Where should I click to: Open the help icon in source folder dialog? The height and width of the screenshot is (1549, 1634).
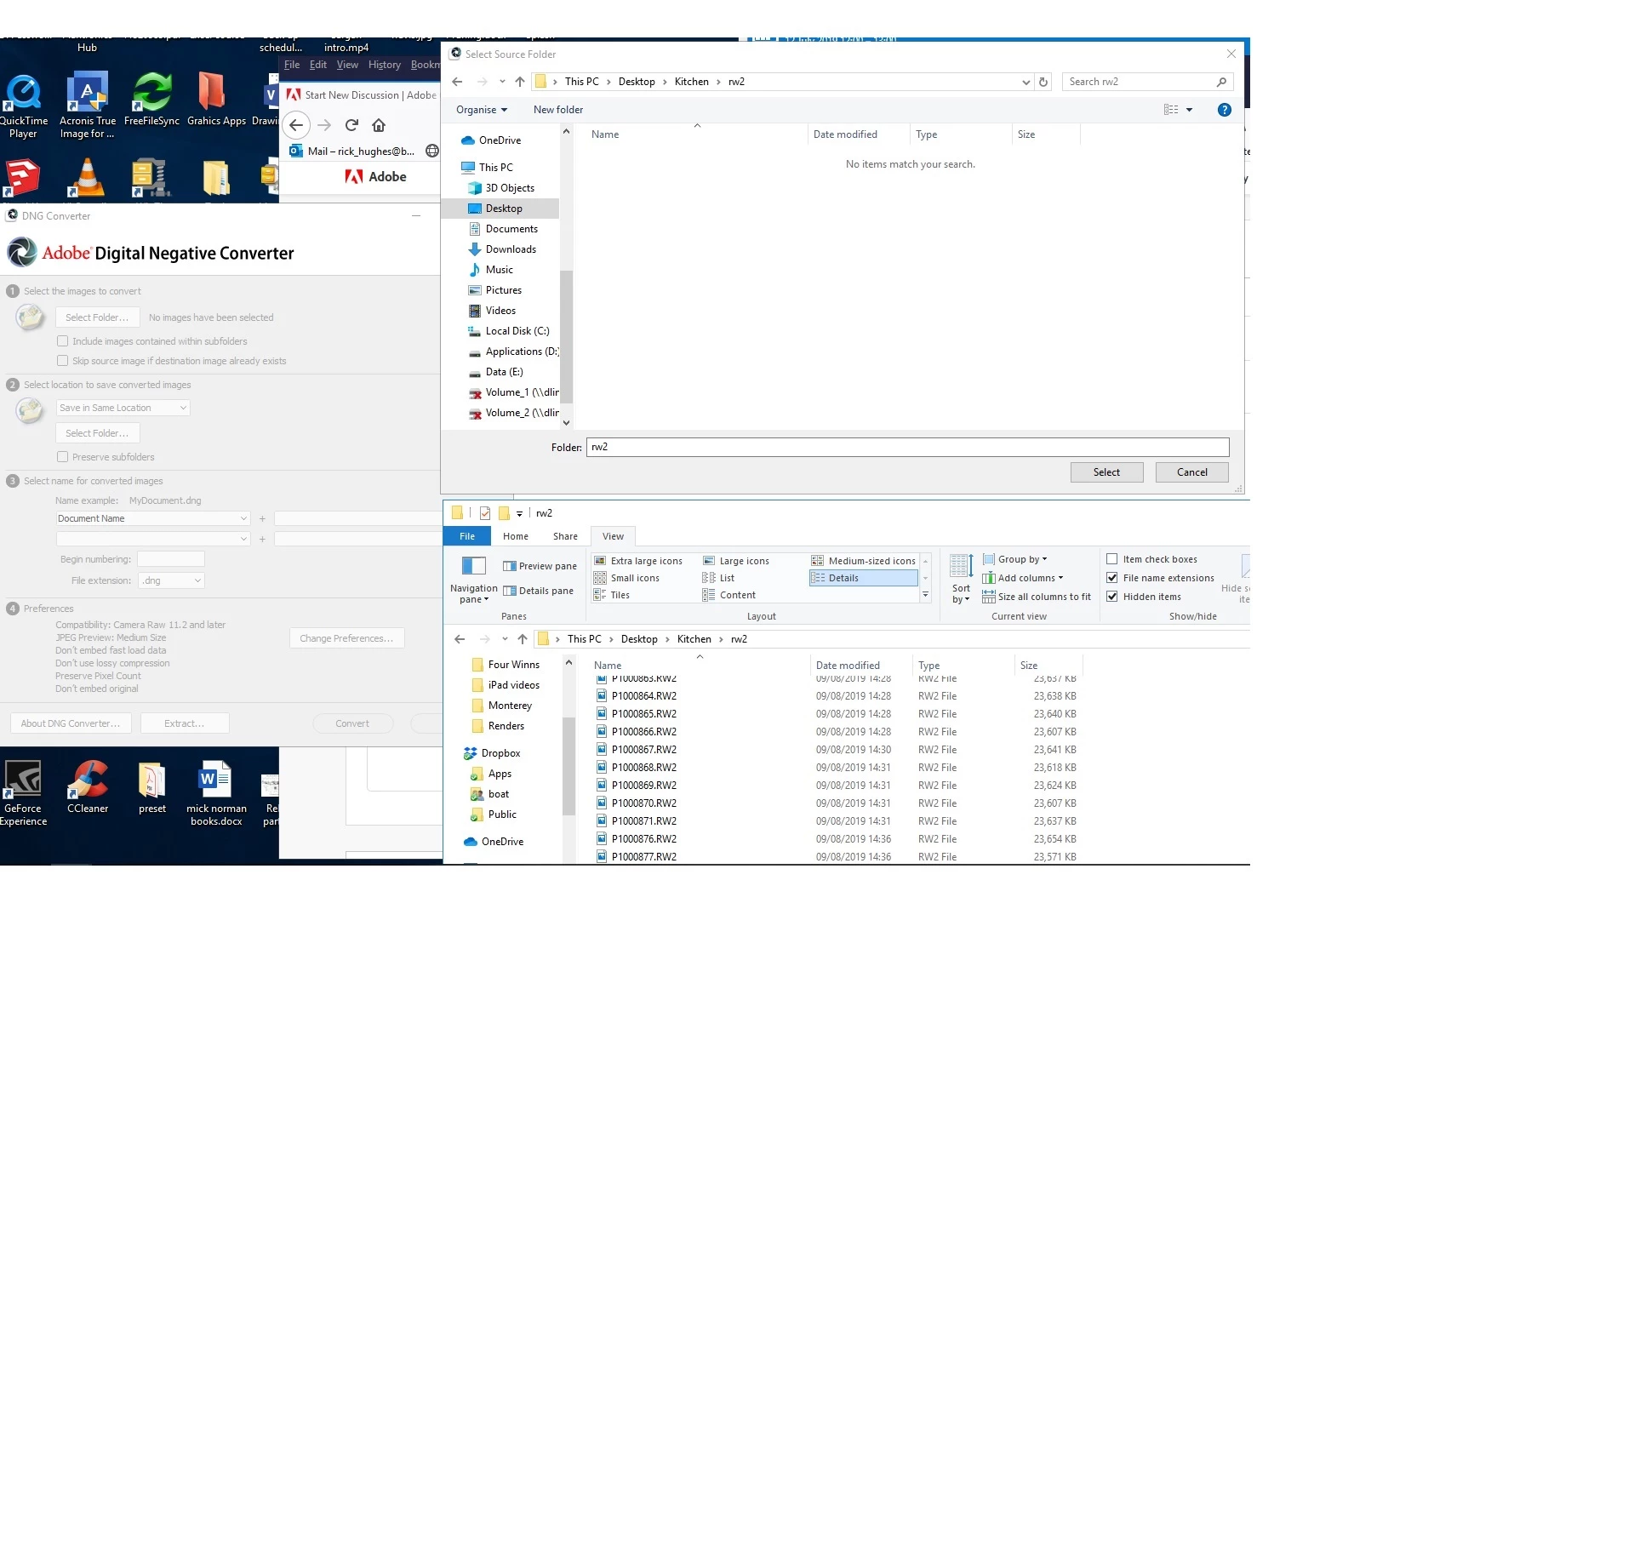point(1224,110)
